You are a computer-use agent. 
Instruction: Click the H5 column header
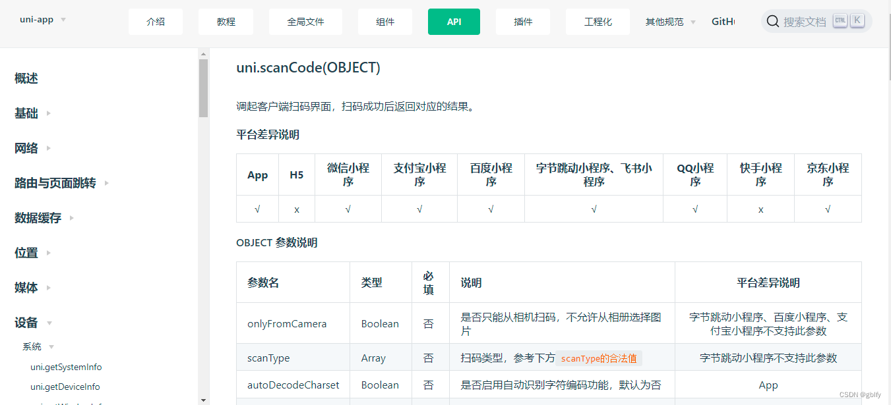click(x=297, y=175)
